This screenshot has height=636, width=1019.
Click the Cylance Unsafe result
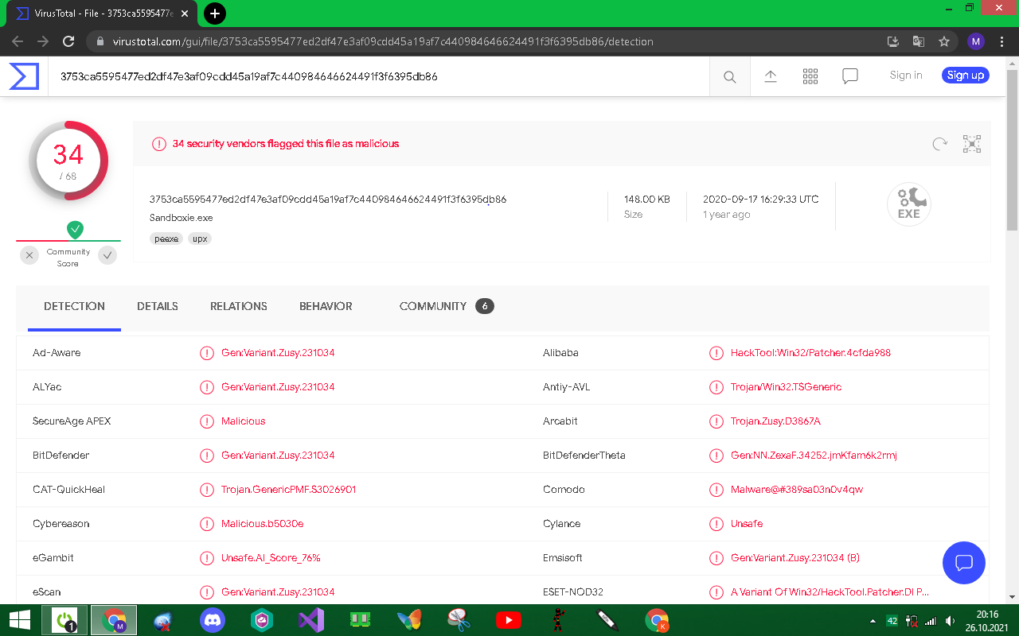747,524
